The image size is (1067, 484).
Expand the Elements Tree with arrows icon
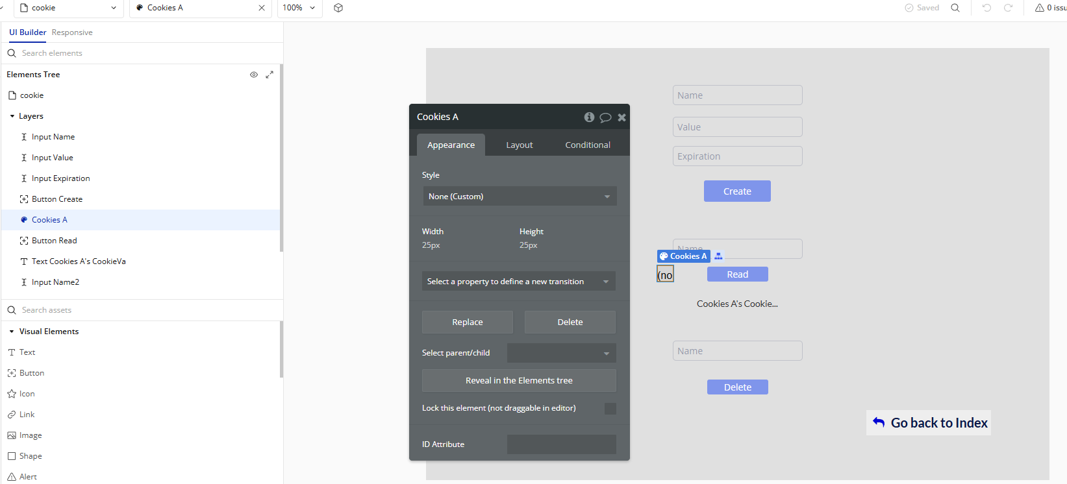click(x=270, y=75)
